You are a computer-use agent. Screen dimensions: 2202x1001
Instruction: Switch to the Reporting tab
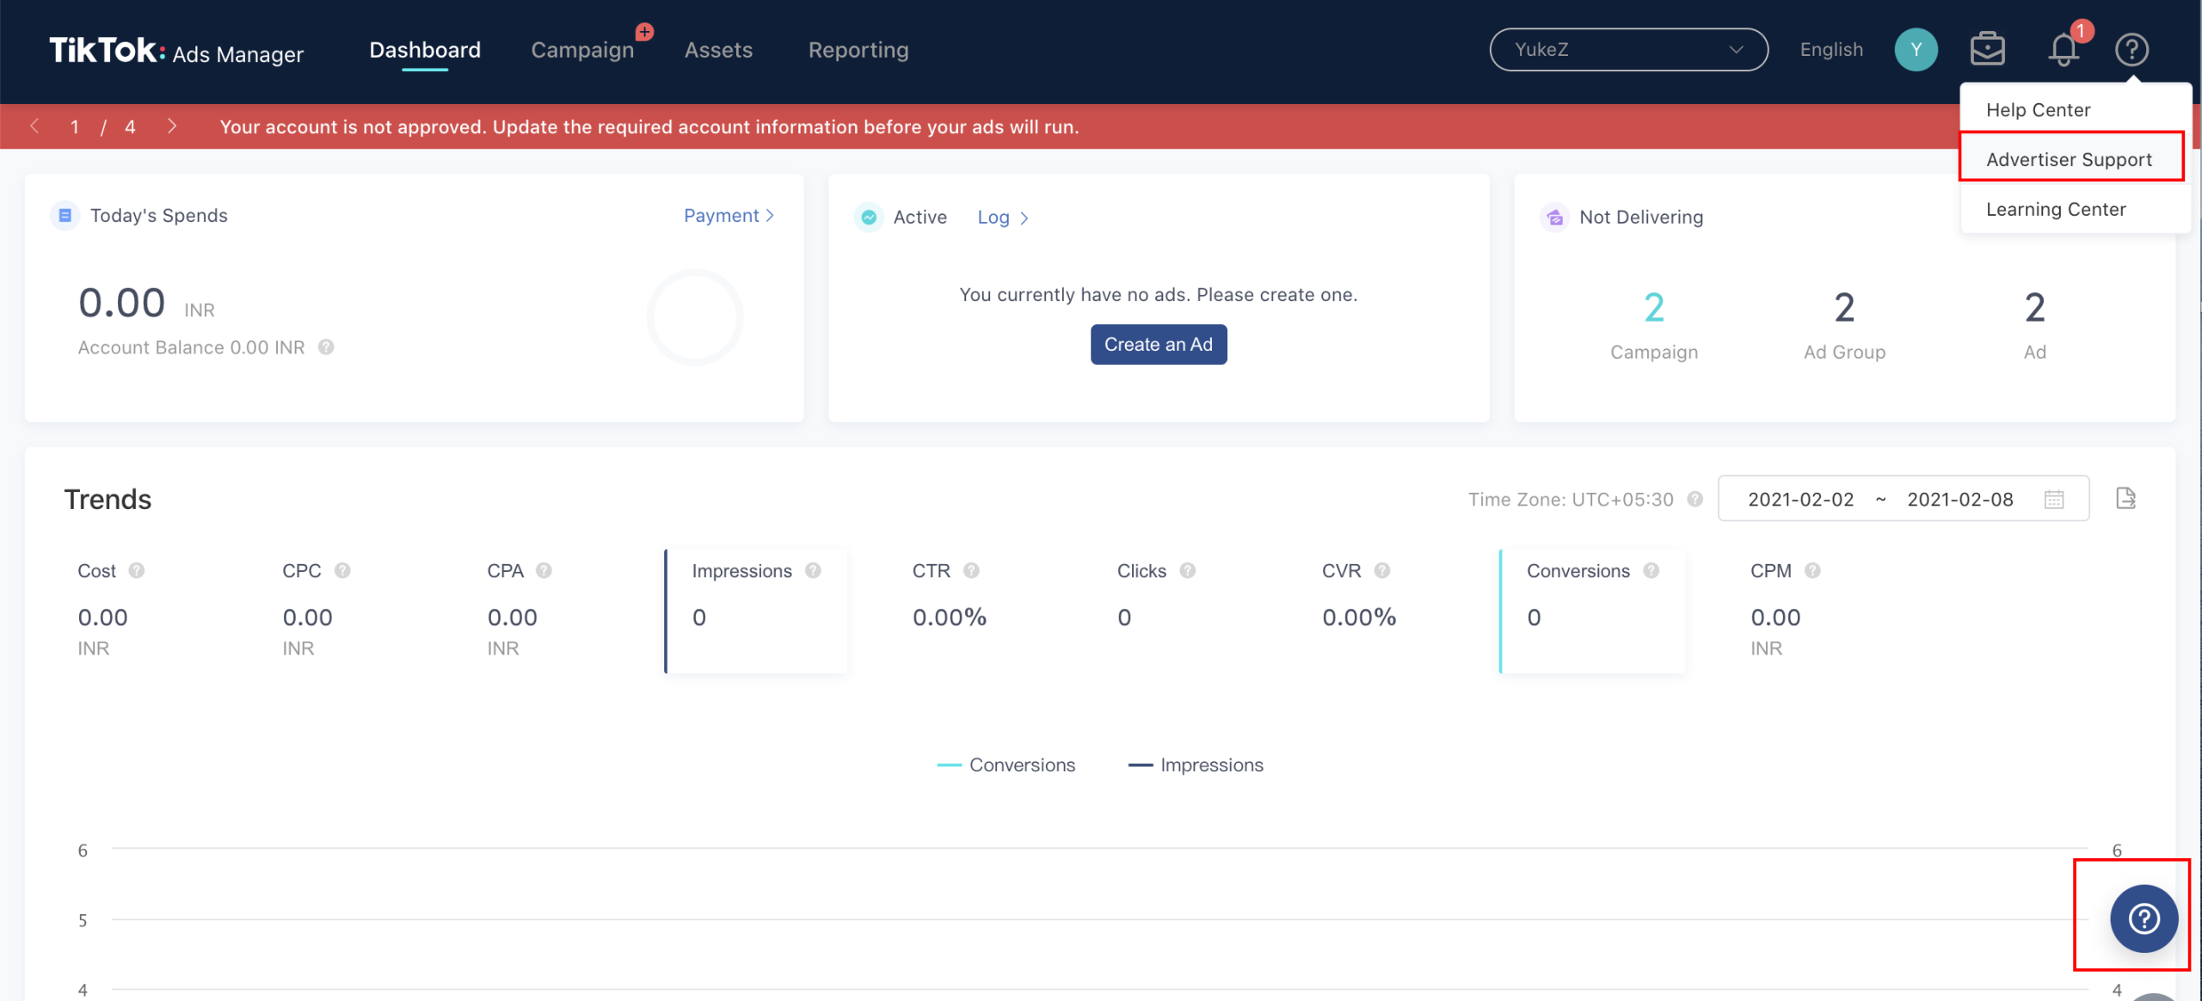coord(858,49)
